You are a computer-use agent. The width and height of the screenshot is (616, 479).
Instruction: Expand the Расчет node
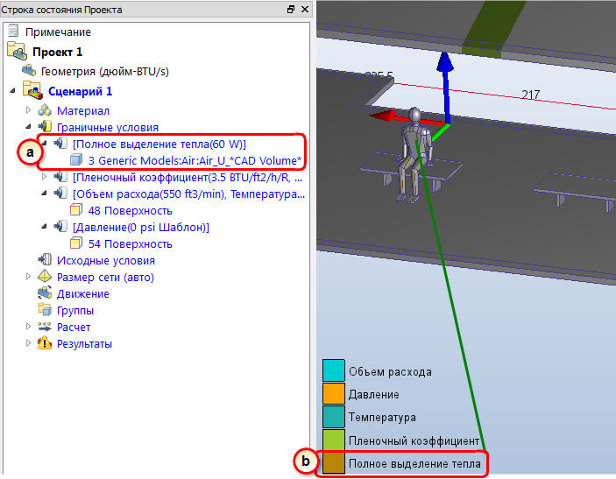(28, 327)
